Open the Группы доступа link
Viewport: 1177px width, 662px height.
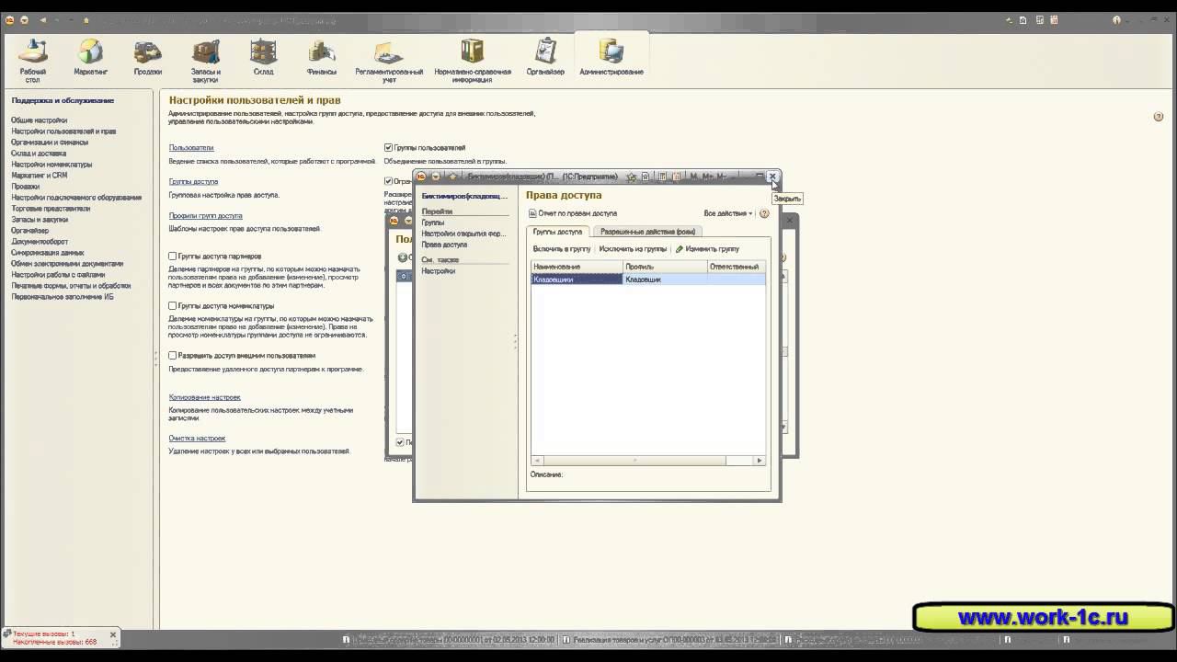pos(193,181)
